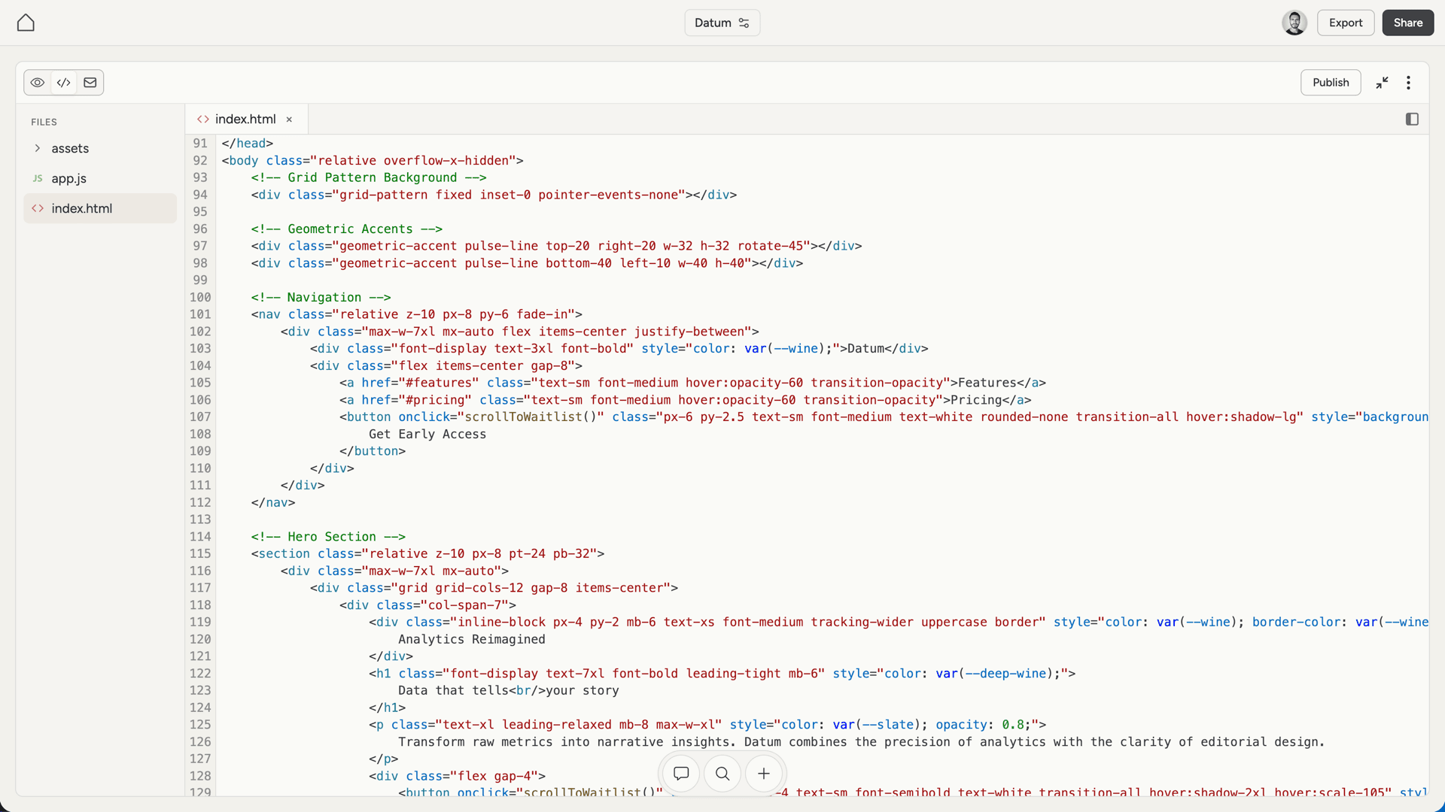Switch to the Preview eye view
The height and width of the screenshot is (812, 1445).
click(38, 82)
